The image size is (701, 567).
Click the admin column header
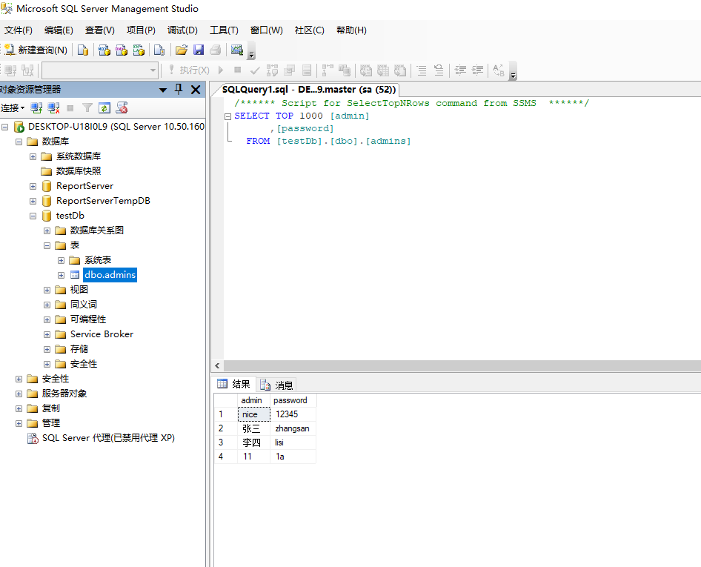point(254,400)
